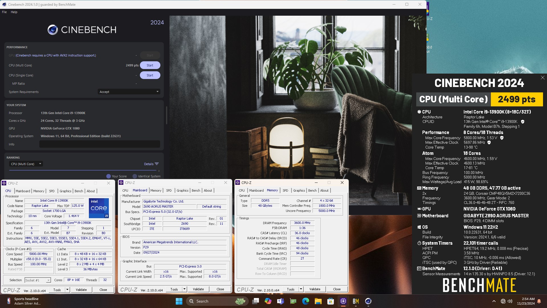This screenshot has width=547, height=308.
Task: Click the Cinebench scrollbar in left panel
Action: 166,116
